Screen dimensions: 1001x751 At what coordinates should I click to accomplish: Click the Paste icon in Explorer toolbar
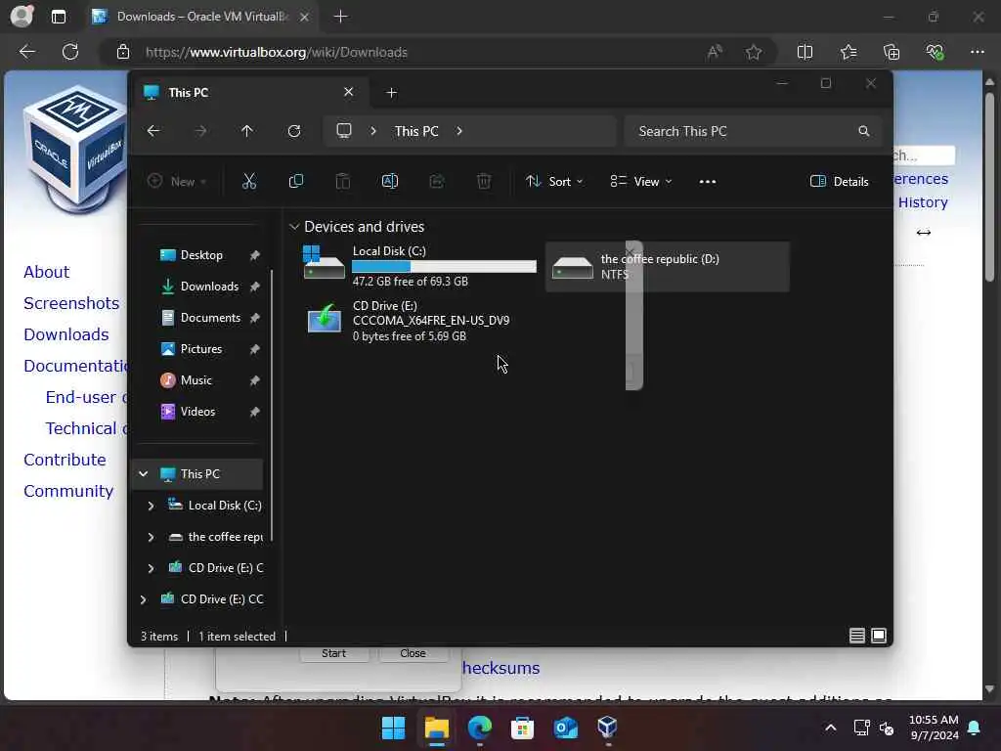(343, 181)
